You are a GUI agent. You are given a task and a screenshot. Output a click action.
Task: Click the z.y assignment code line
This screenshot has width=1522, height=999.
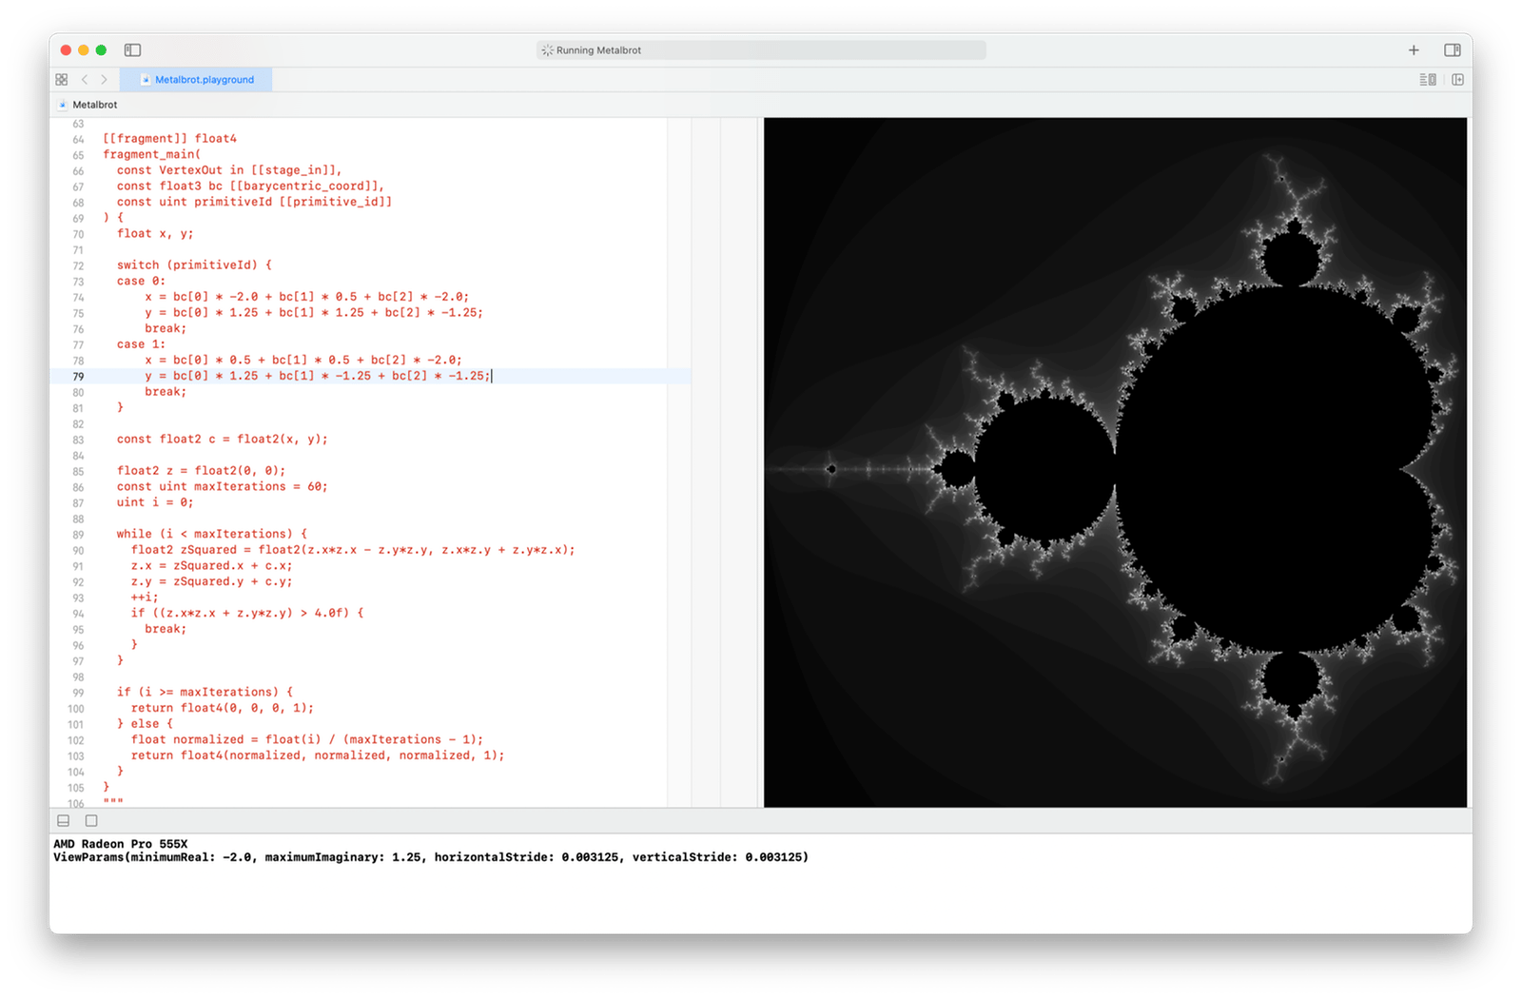(212, 581)
